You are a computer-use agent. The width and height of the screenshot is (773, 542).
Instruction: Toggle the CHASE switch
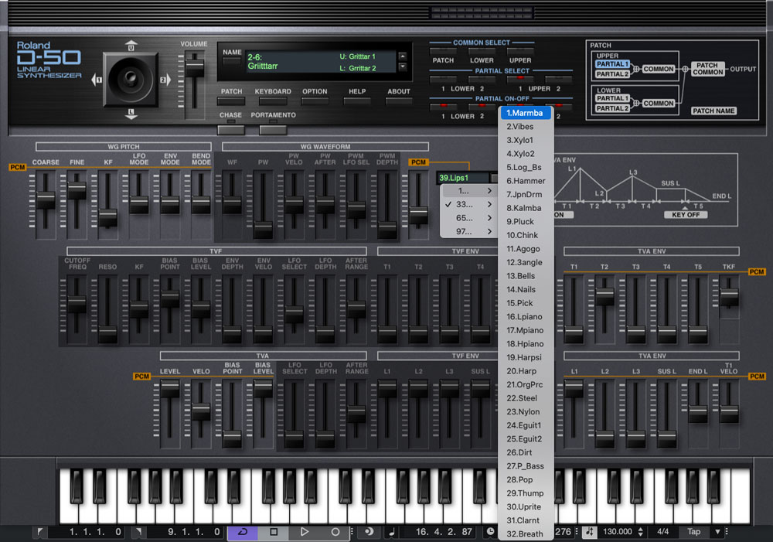point(230,130)
